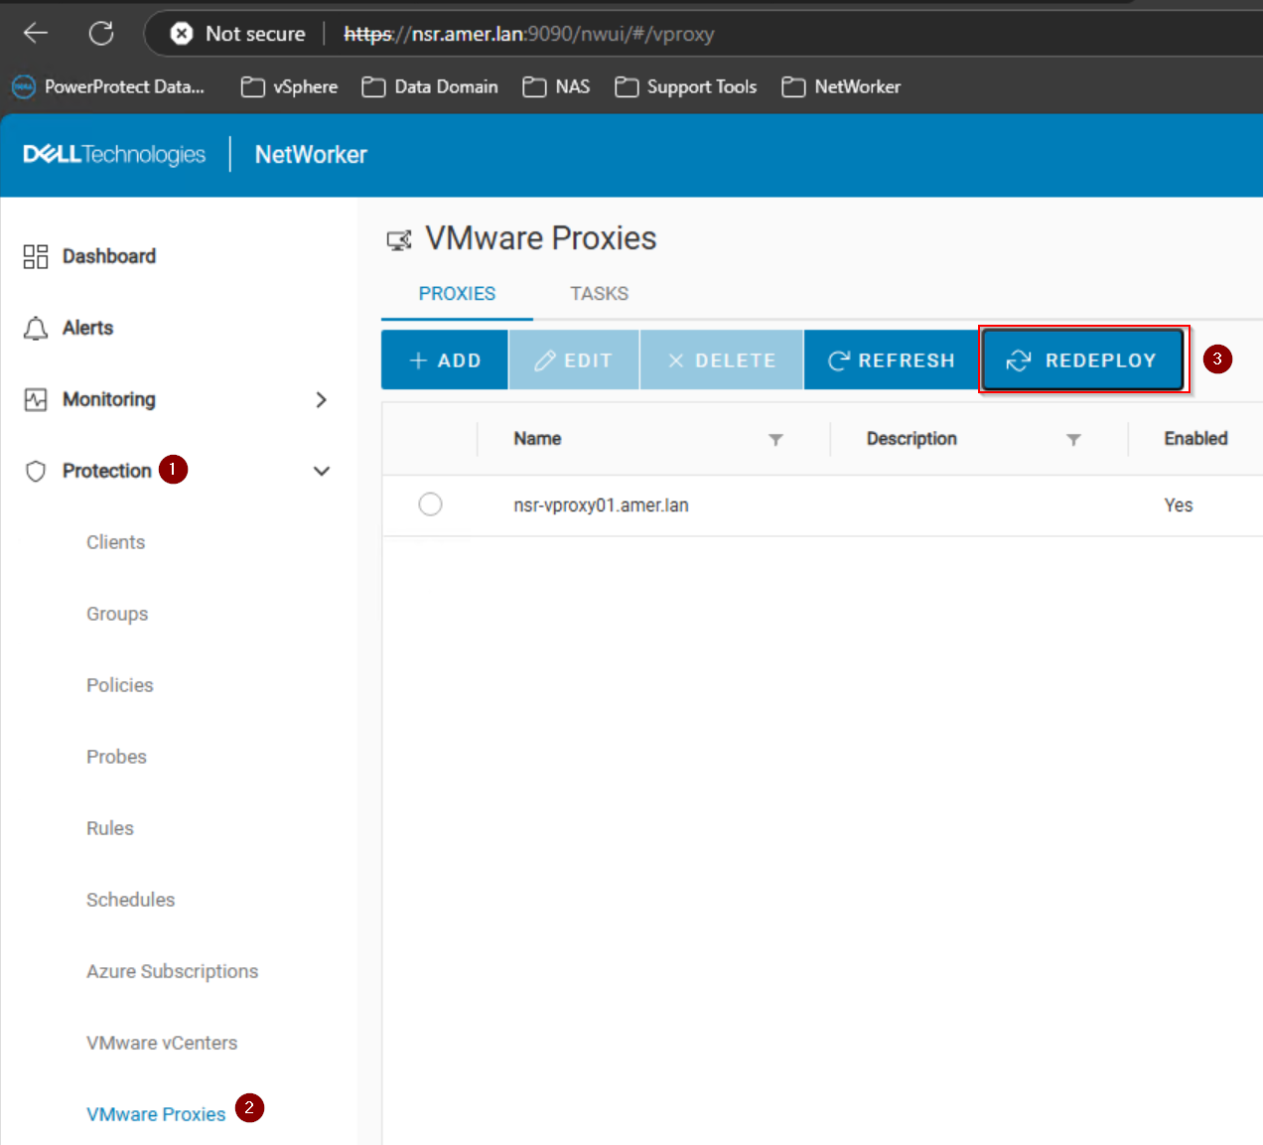1263x1145 pixels.
Task: Open the vSphere bookmark folder
Action: [289, 86]
